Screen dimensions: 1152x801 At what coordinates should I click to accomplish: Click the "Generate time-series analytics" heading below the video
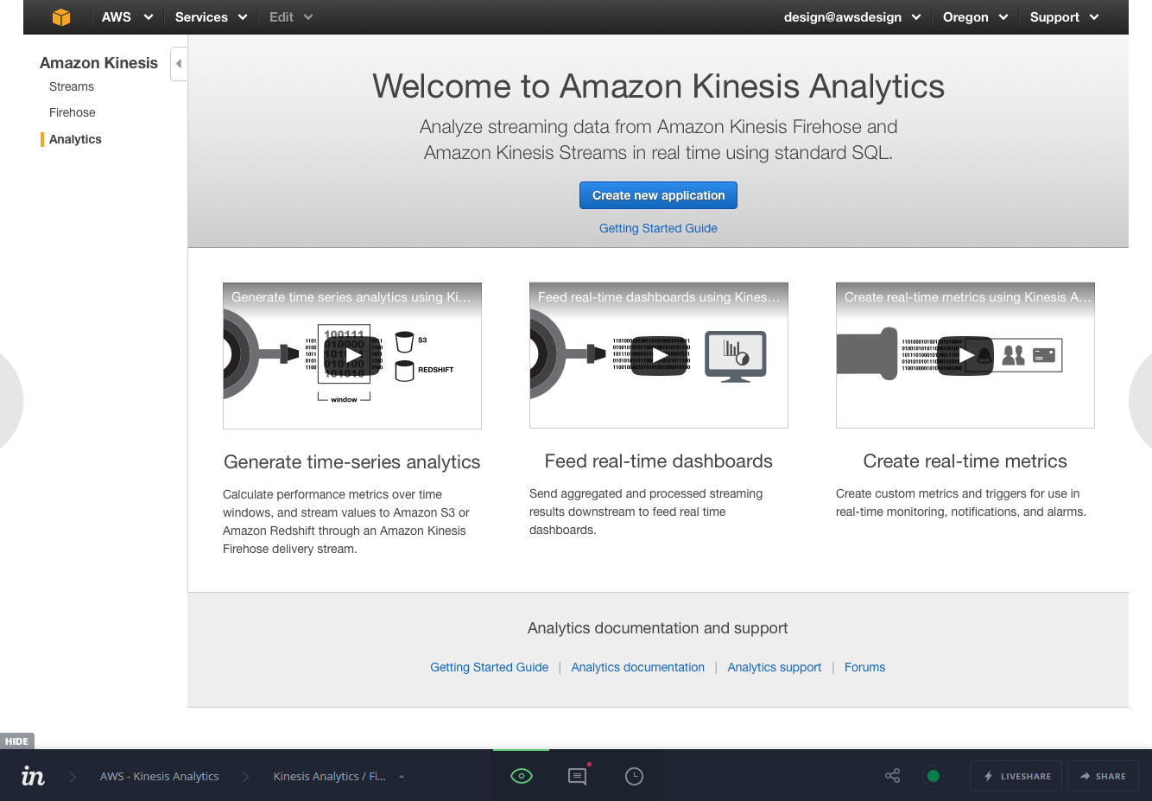[x=352, y=462]
